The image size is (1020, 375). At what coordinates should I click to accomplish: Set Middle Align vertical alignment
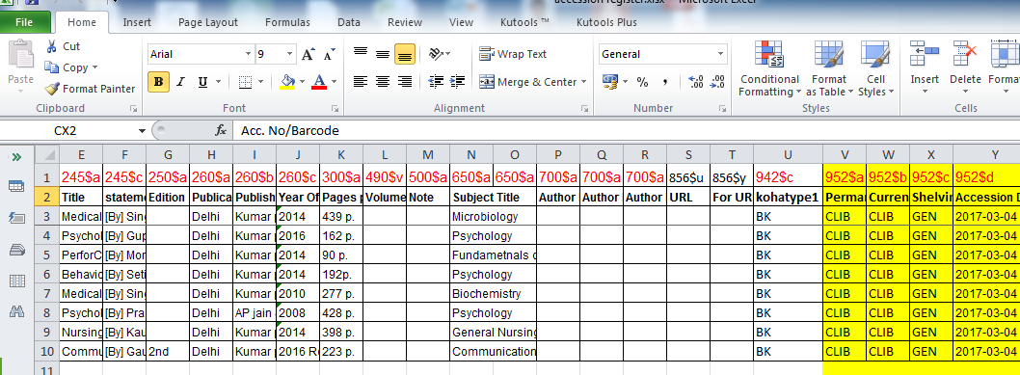[383, 53]
